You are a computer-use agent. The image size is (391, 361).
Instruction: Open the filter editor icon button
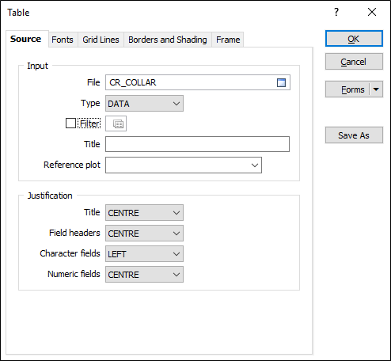(x=116, y=123)
